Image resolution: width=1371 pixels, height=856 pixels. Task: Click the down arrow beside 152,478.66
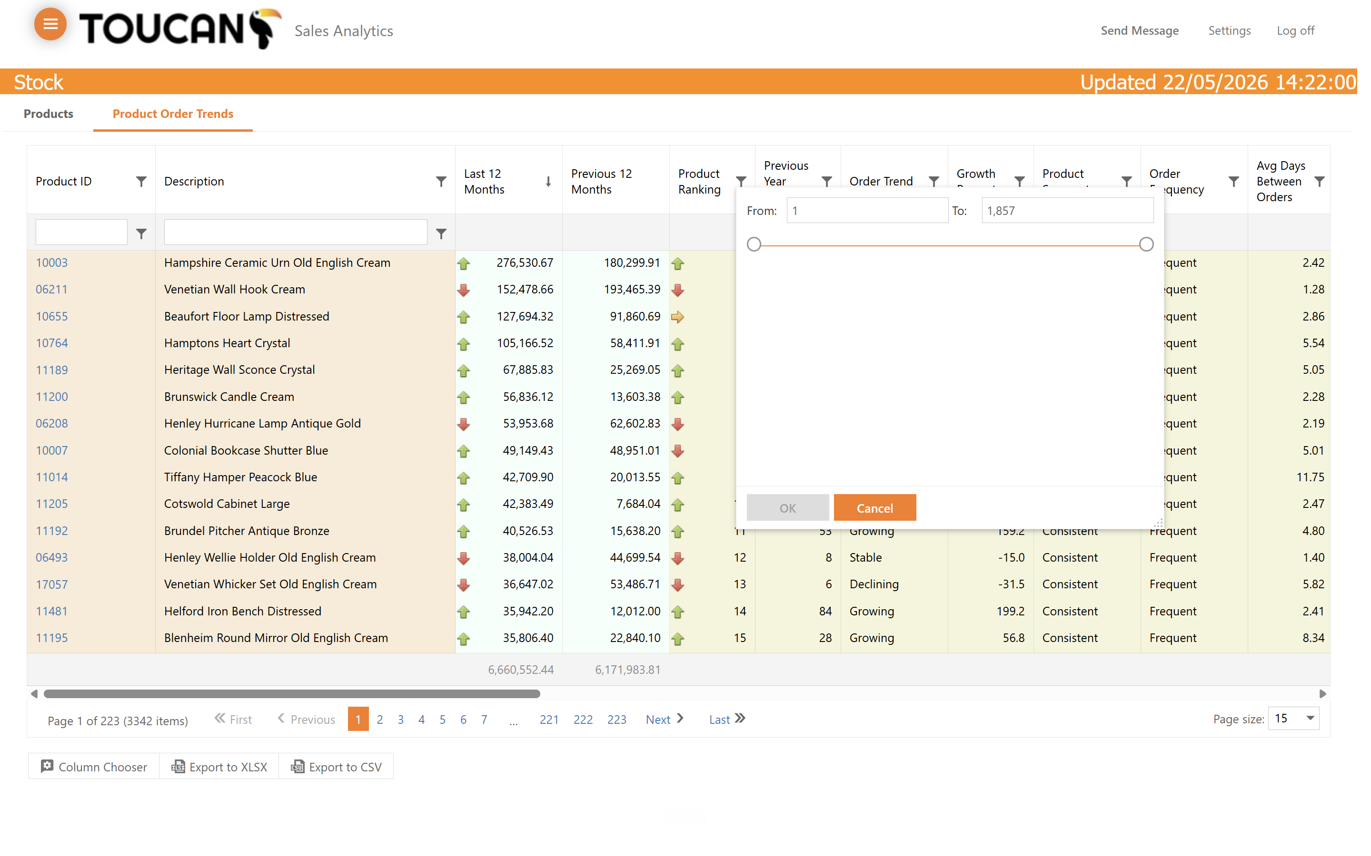click(464, 290)
